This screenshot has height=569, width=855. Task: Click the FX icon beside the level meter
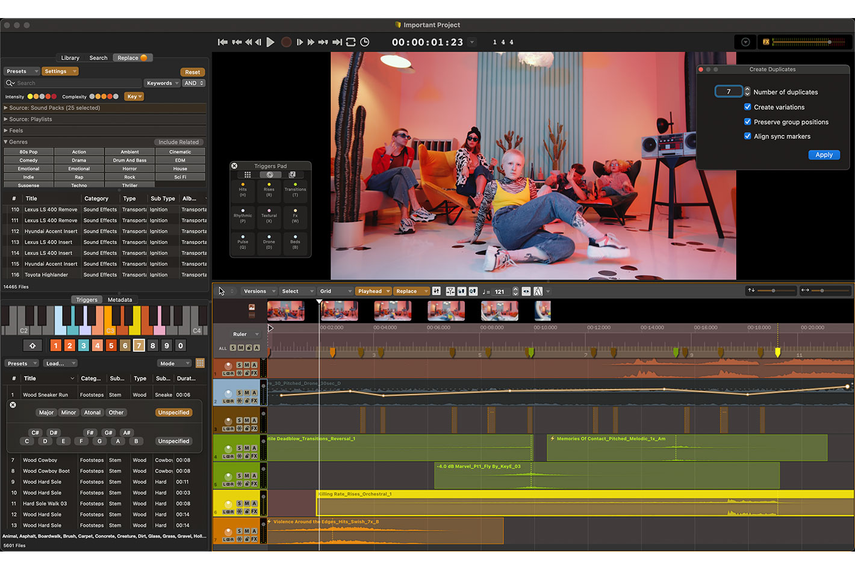[766, 42]
